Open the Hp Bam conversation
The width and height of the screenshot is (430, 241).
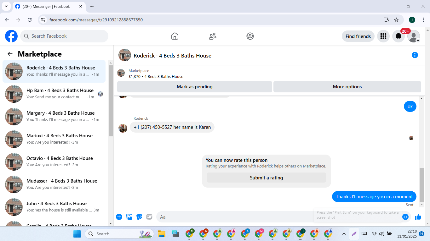click(54, 94)
